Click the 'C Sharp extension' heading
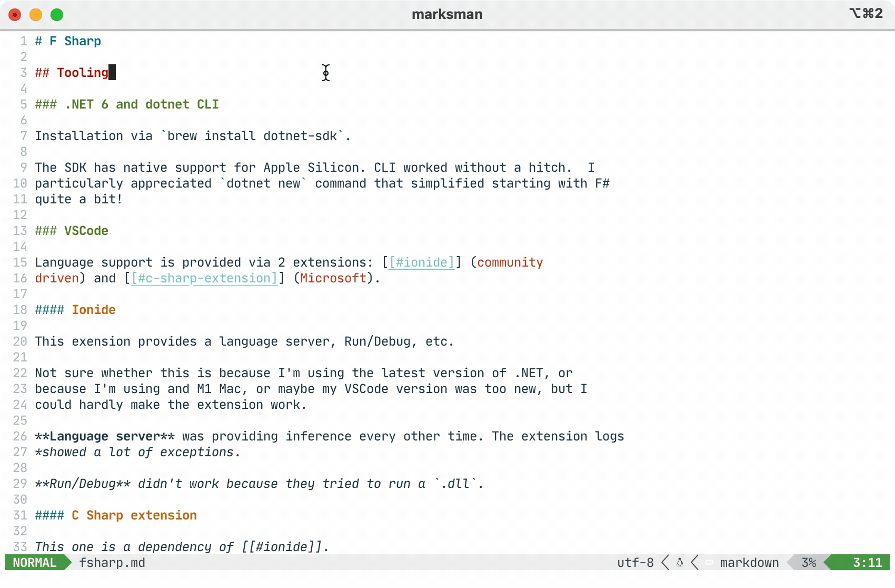The height and width of the screenshot is (588, 895). coord(134,515)
